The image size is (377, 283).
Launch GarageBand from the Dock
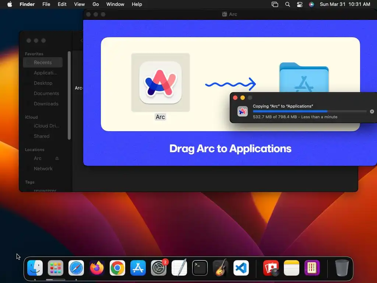(221, 268)
